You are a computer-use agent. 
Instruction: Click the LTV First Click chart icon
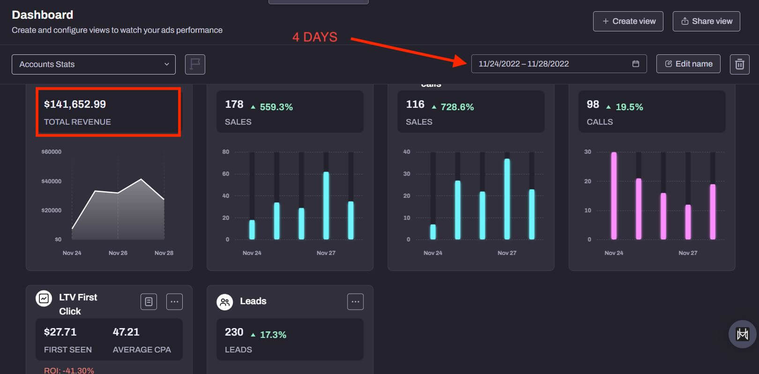(x=44, y=298)
